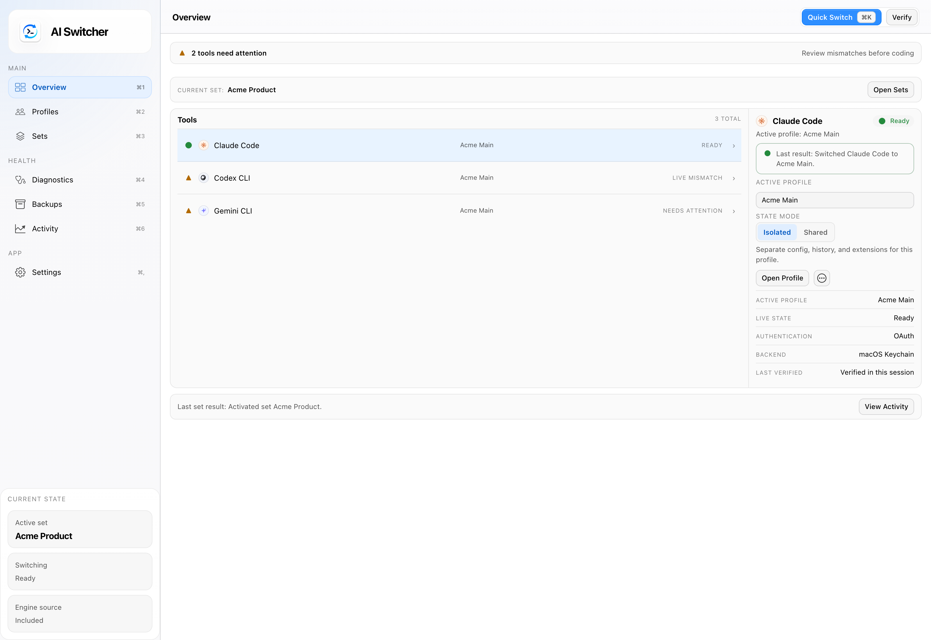Viewport: 931px width, 640px height.
Task: Open Backups in the sidebar
Action: pos(80,205)
